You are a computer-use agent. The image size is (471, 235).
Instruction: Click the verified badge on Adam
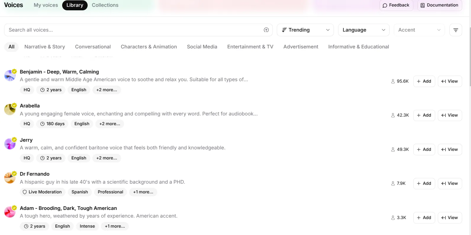coord(14,208)
